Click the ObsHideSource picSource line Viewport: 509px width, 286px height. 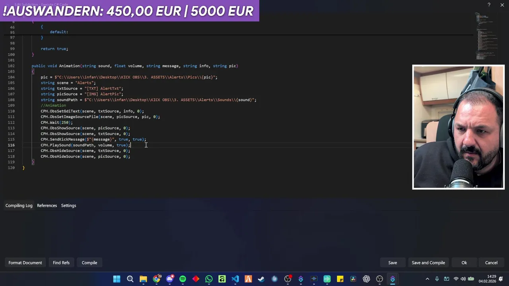point(85,157)
